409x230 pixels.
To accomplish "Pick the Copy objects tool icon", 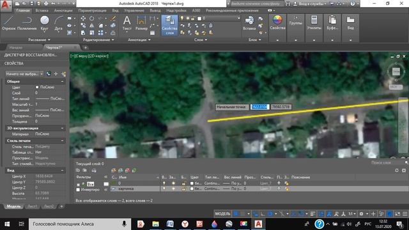I will click(83, 26).
